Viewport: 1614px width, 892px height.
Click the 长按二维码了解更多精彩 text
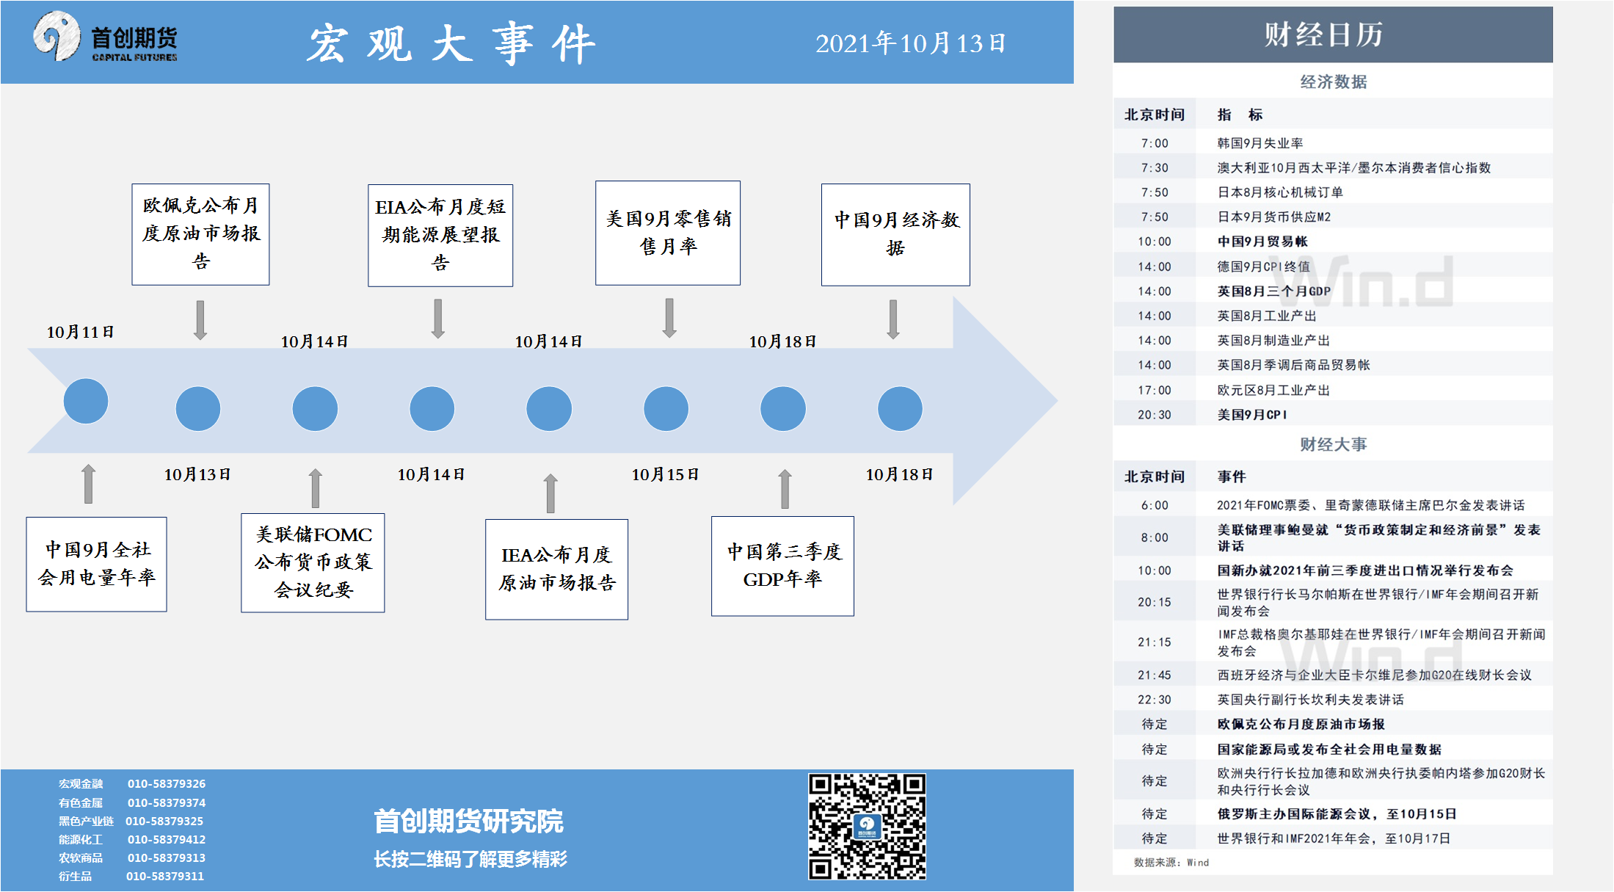[470, 859]
